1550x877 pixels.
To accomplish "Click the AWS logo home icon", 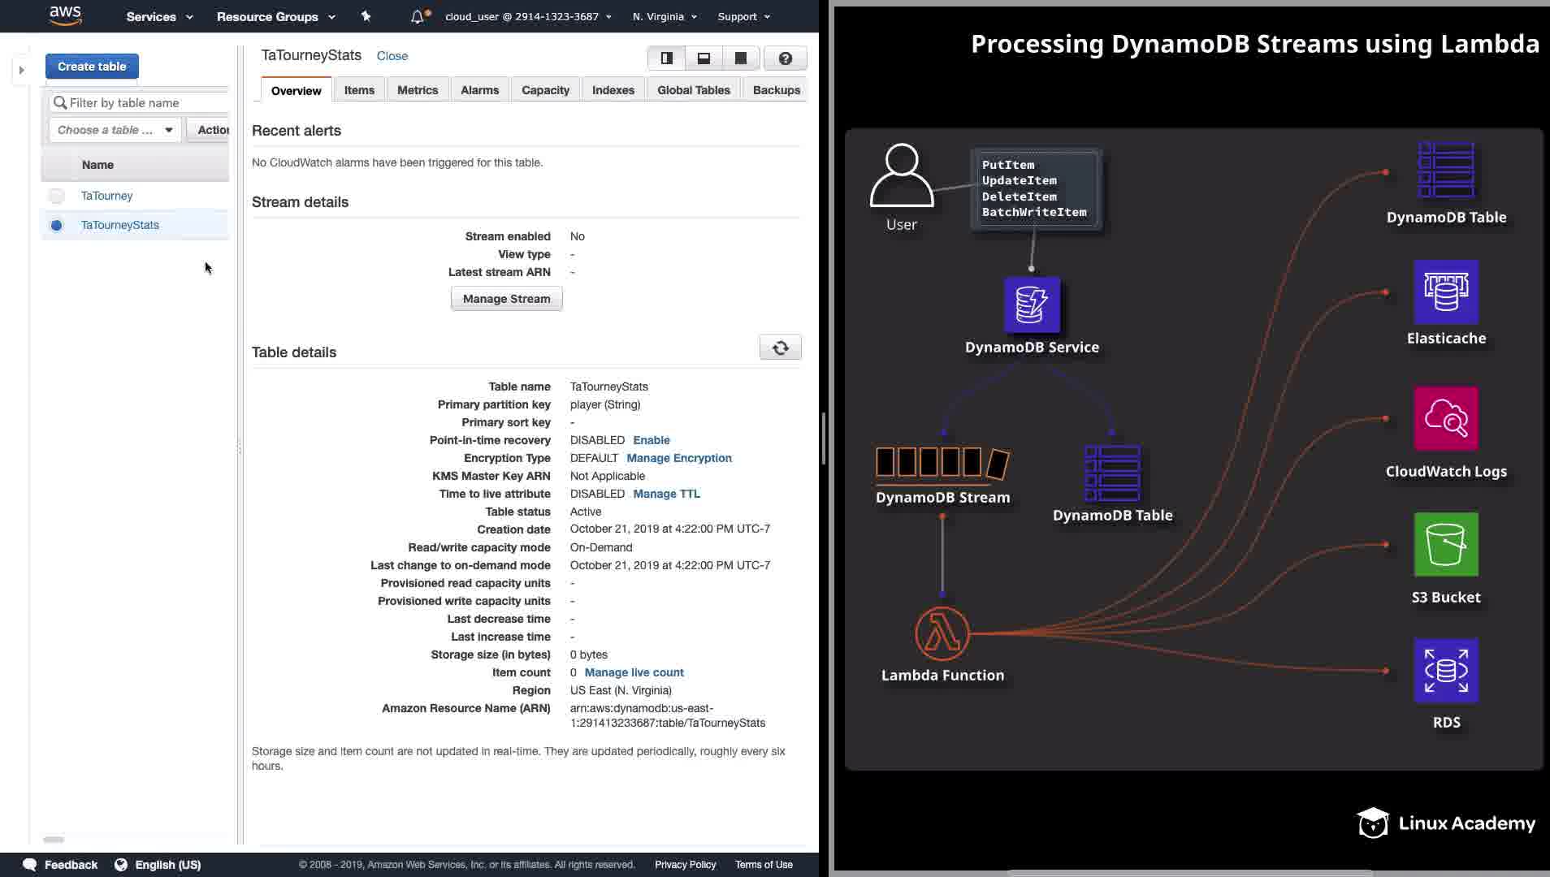I will pos(65,15).
